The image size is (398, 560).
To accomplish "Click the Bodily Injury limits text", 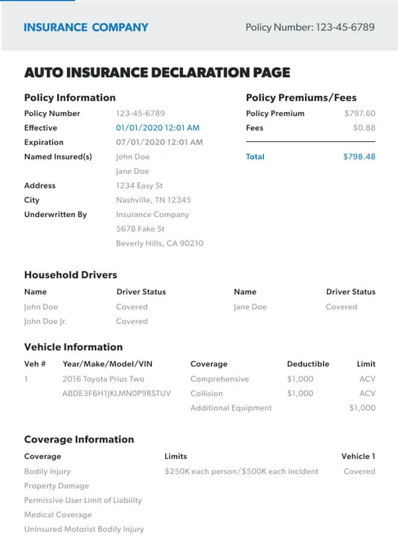I will pyautogui.click(x=241, y=472).
